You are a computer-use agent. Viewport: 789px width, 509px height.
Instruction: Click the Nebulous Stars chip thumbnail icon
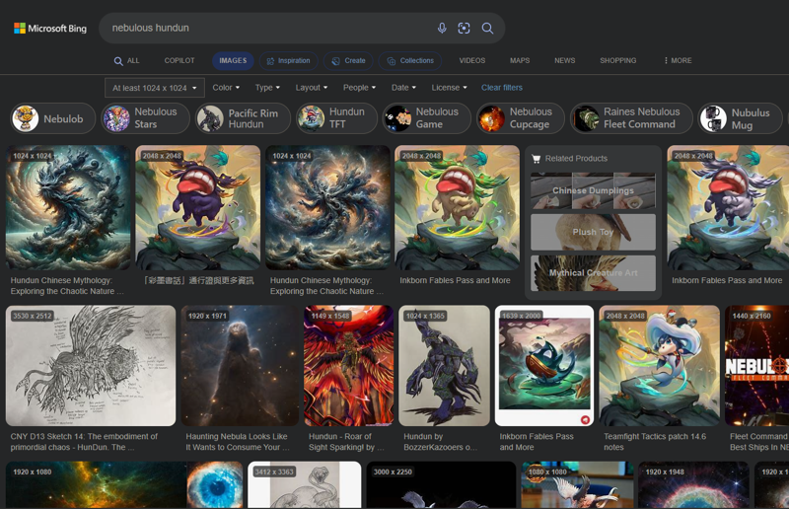[x=116, y=118]
